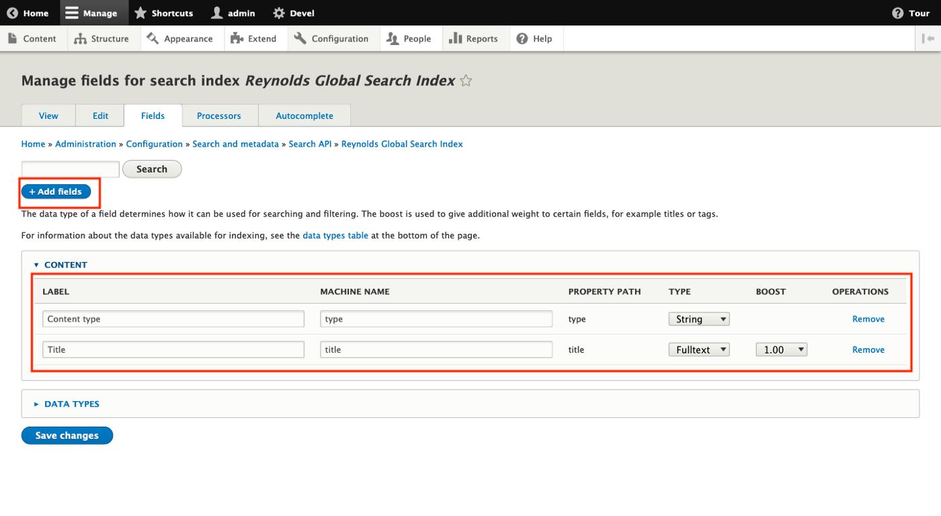Select the Shortcuts star icon
The width and height of the screenshot is (941, 516).
coord(140,12)
